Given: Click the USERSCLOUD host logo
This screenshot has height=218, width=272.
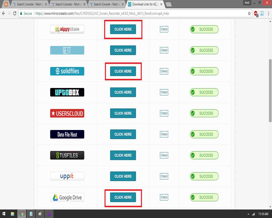Looking at the screenshot, I should [x=67, y=113].
